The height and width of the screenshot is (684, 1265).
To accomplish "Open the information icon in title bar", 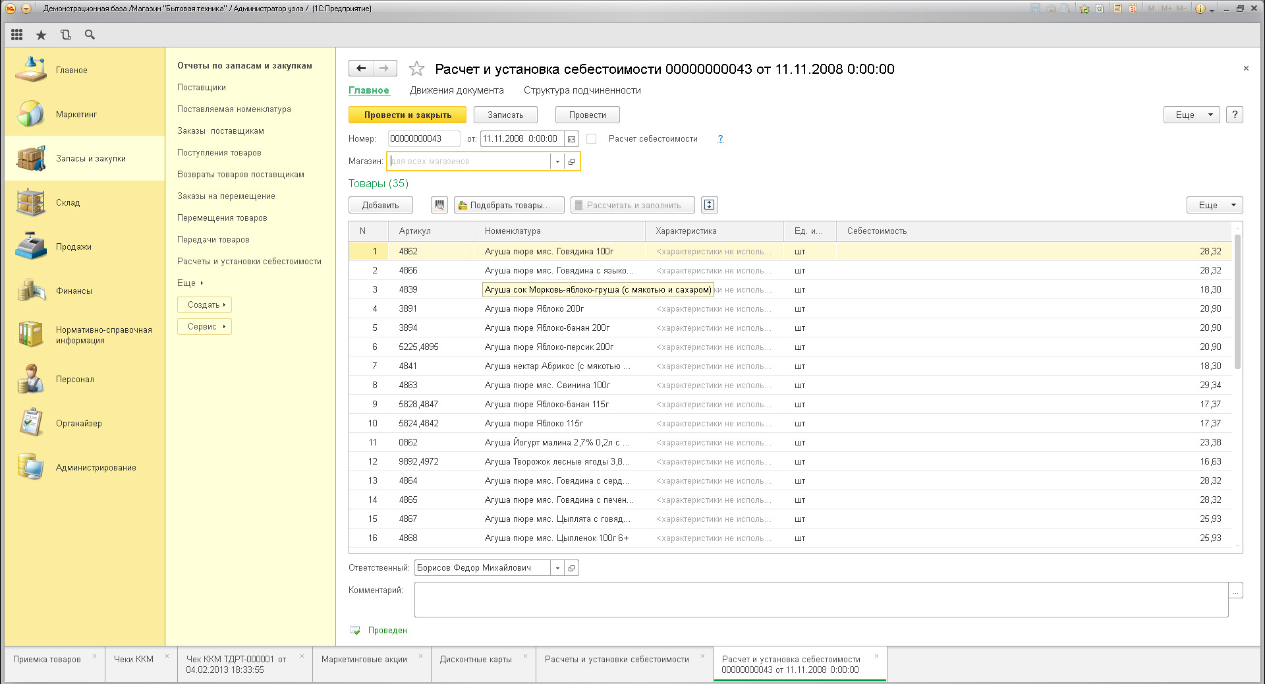I will click(x=1200, y=9).
